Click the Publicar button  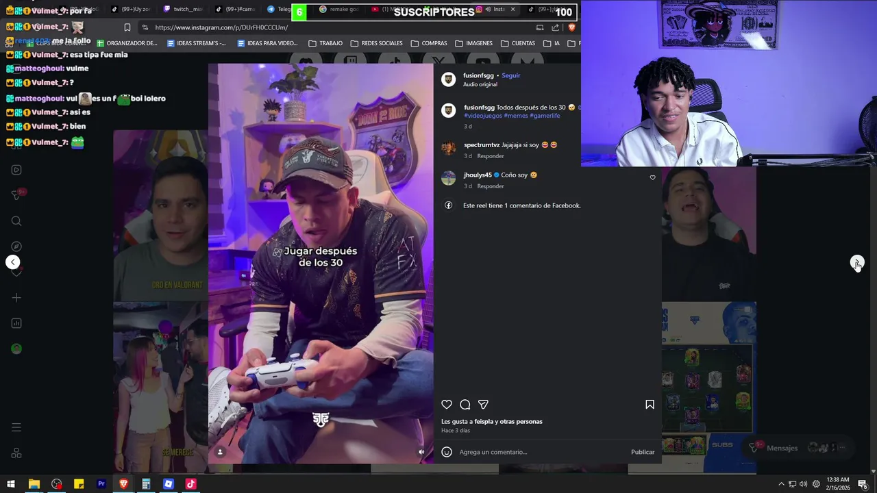(643, 452)
